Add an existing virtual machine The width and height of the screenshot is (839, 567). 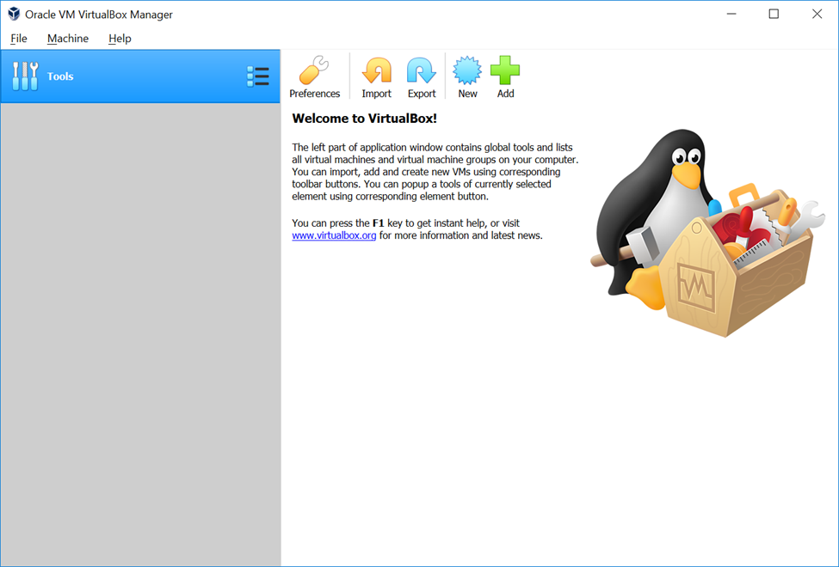(x=505, y=69)
